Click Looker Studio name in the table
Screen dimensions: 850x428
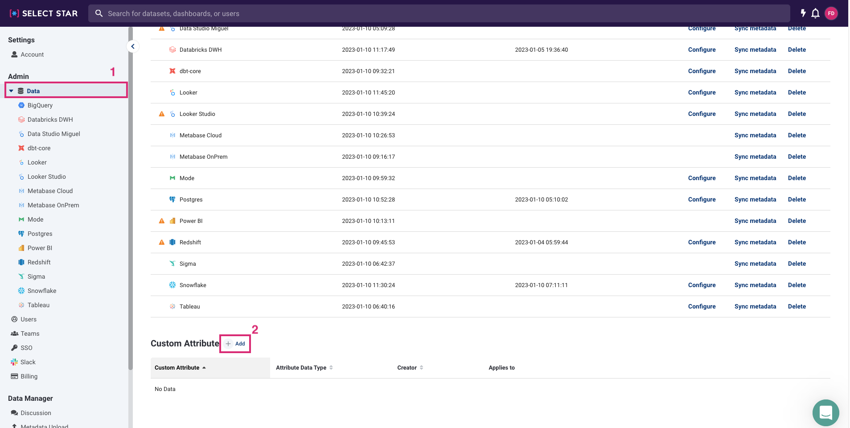click(x=197, y=114)
